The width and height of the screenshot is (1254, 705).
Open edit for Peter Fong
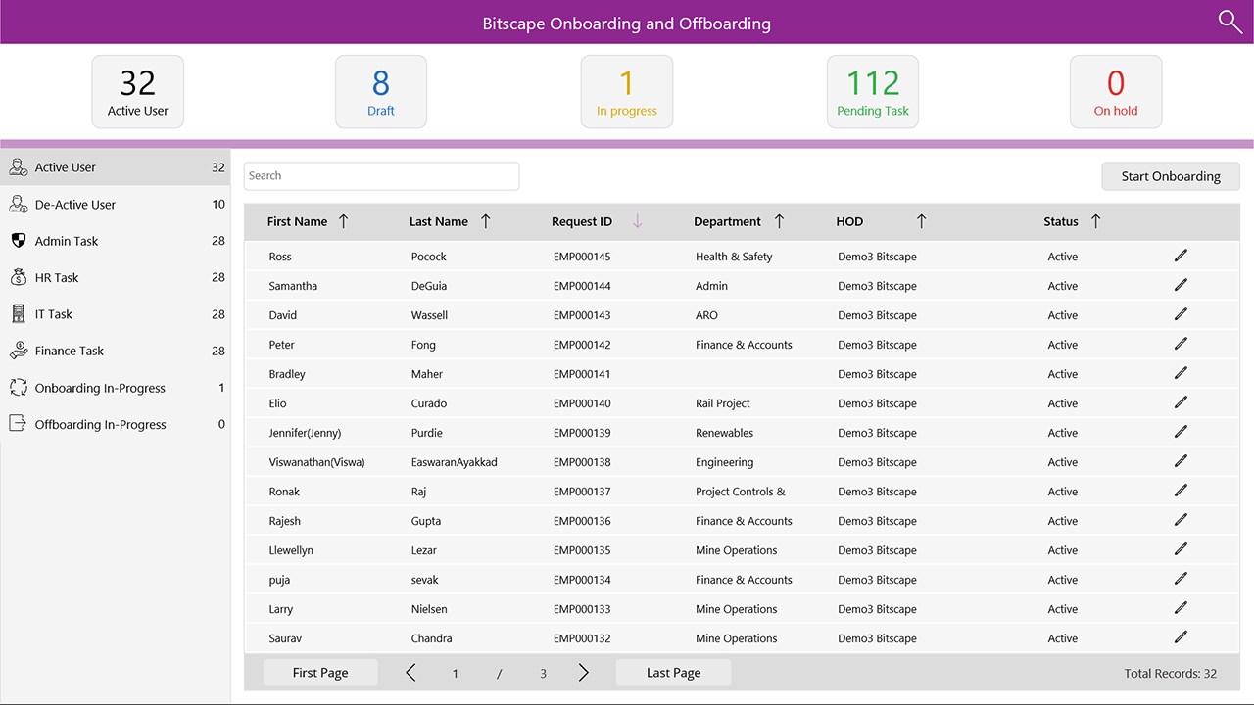[1181, 344]
